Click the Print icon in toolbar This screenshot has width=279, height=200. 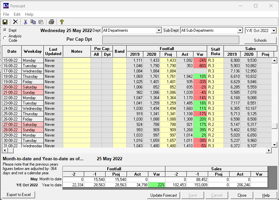[x=51, y=22]
